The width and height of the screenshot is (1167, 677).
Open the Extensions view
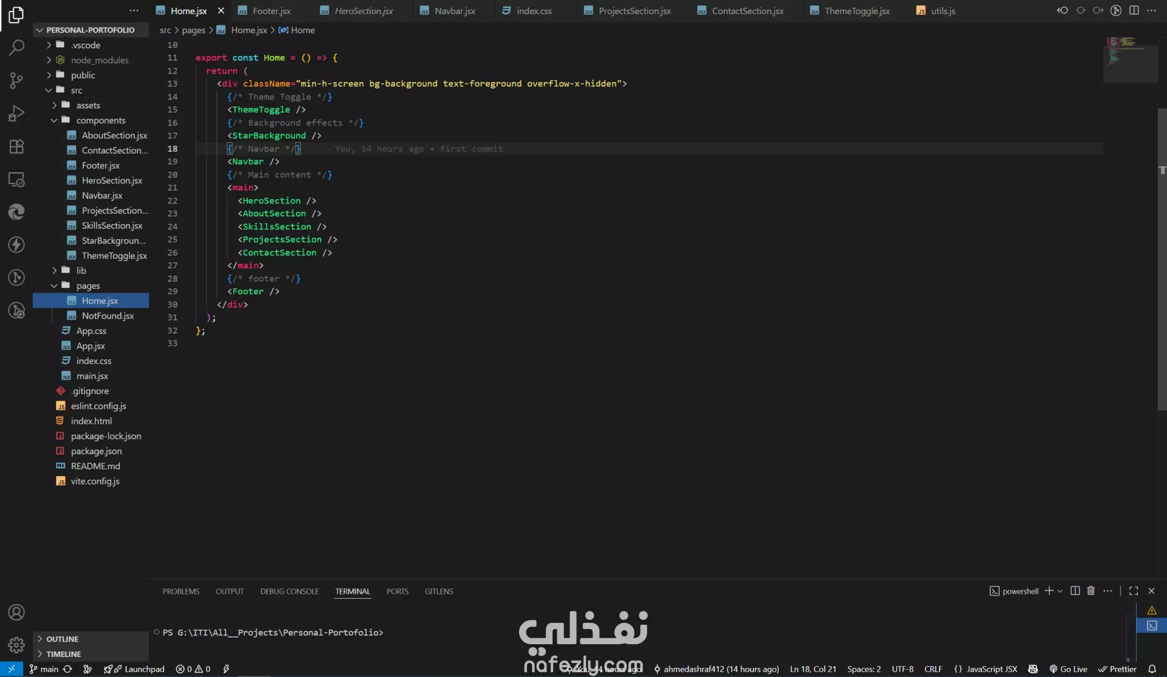coord(16,146)
